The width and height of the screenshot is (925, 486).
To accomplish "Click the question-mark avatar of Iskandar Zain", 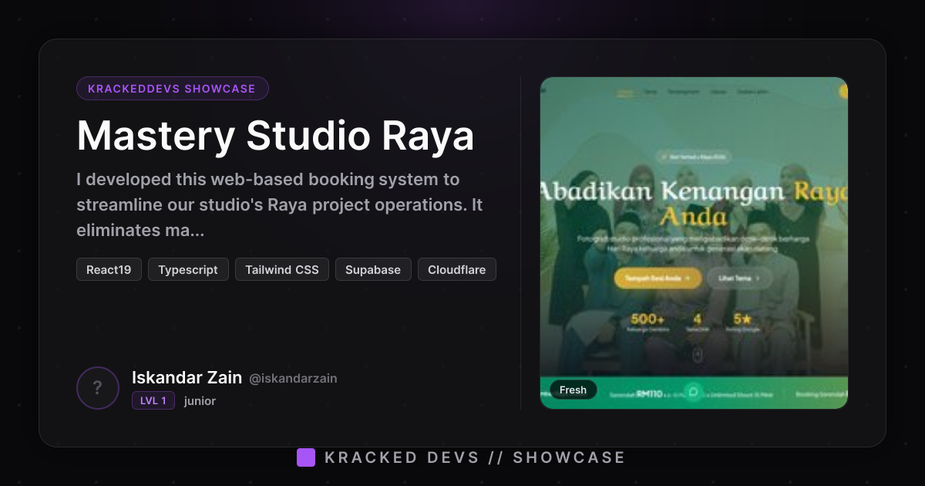I will click(98, 388).
